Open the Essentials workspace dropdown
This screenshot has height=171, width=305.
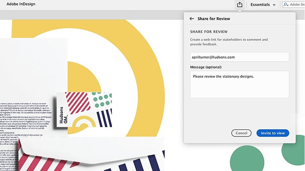(263, 4)
